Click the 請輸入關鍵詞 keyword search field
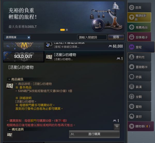This screenshot has height=143, width=155. [x=92, y=37]
